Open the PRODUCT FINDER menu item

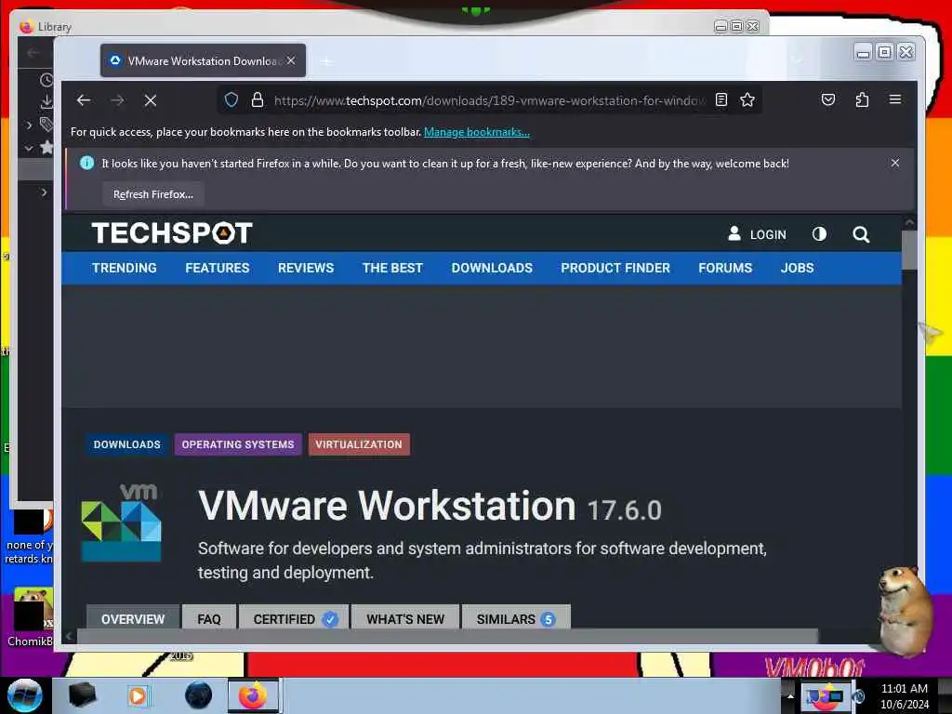tap(615, 268)
